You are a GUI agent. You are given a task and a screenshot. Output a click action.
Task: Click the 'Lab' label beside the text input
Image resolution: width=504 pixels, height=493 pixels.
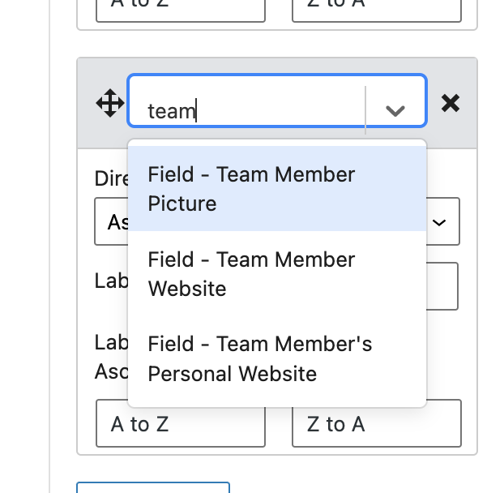coord(111,281)
